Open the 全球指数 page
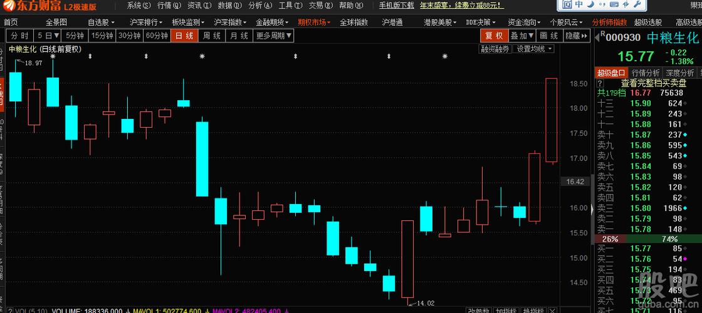This screenshot has height=313, width=702. 354,23
